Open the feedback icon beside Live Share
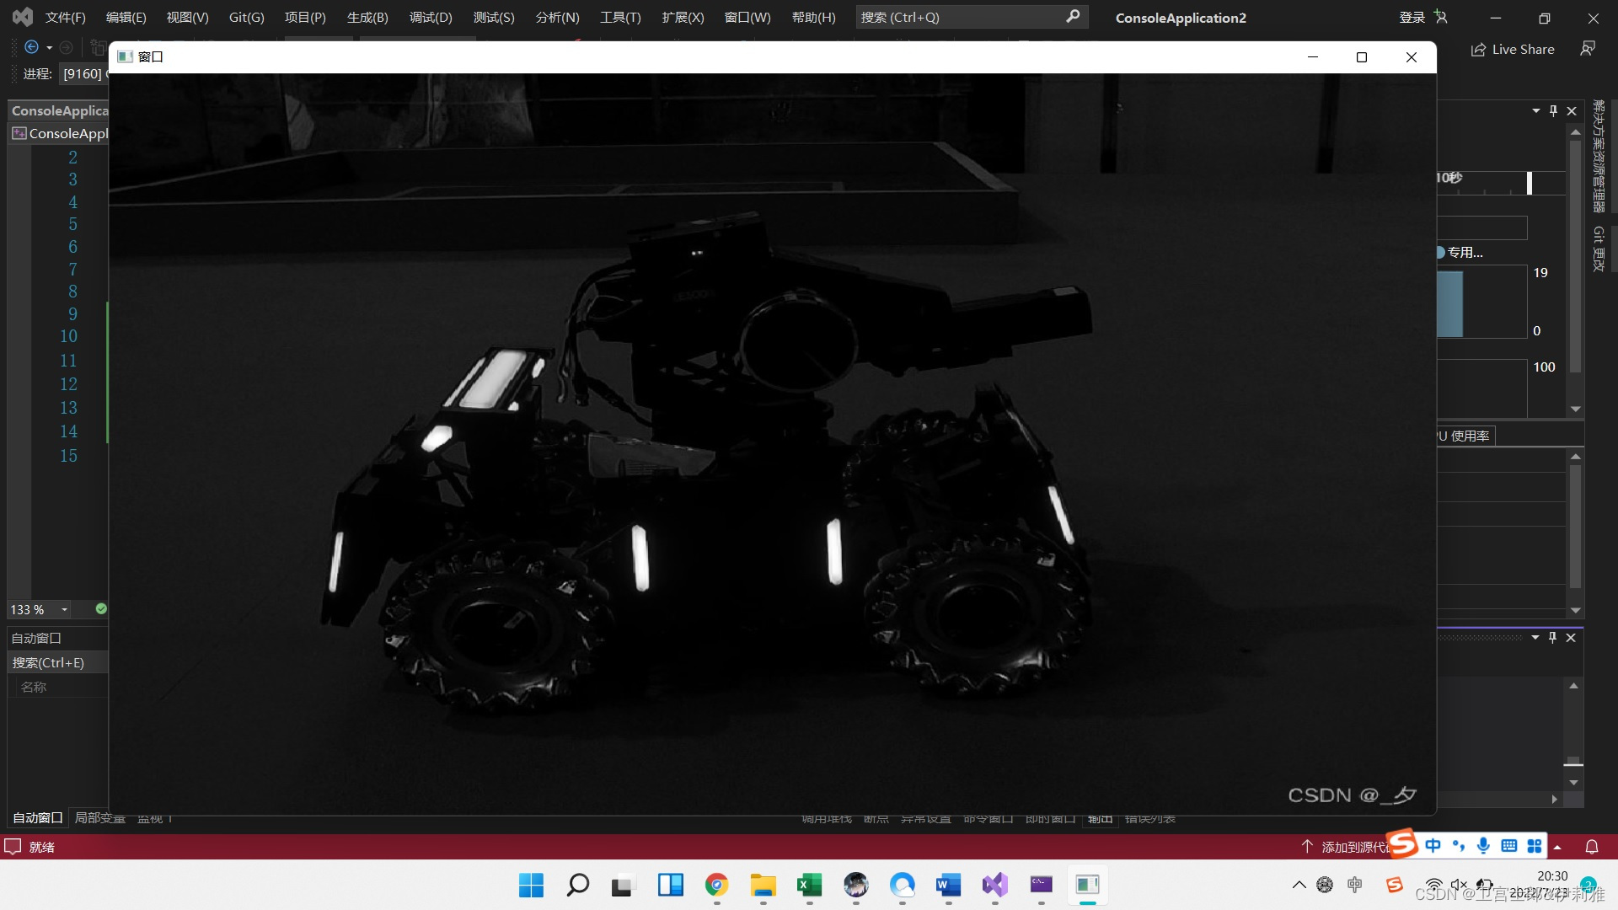The image size is (1618, 910). 1588,49
